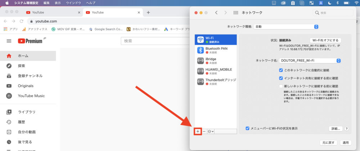Remove selected network service with minus
360x151 pixels.
tap(204, 132)
